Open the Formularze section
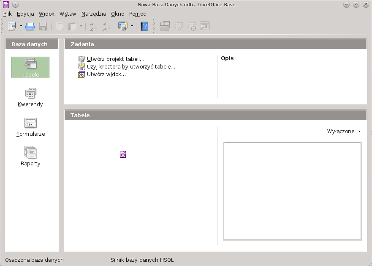 point(30,127)
